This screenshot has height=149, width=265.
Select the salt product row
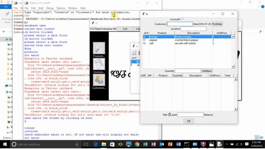coord(187,43)
